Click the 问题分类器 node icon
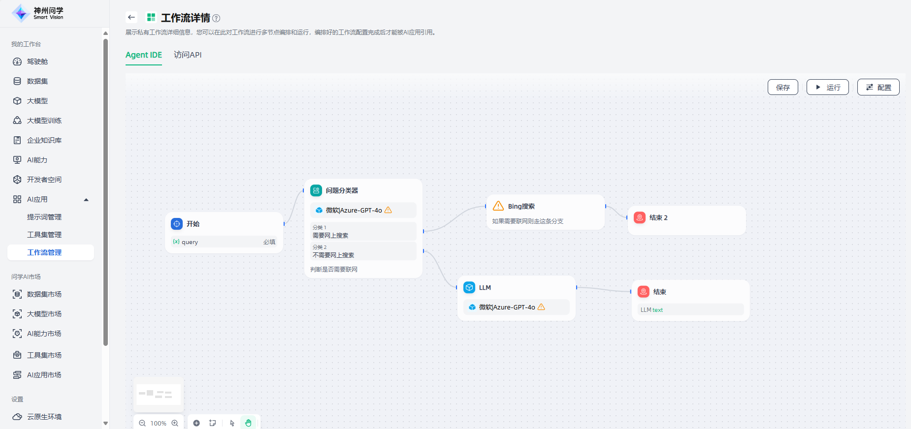The image size is (911, 429). point(316,190)
